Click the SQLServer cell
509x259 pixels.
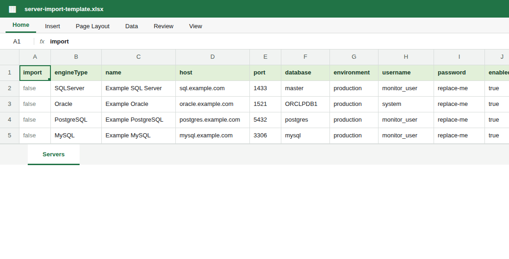(x=76, y=88)
